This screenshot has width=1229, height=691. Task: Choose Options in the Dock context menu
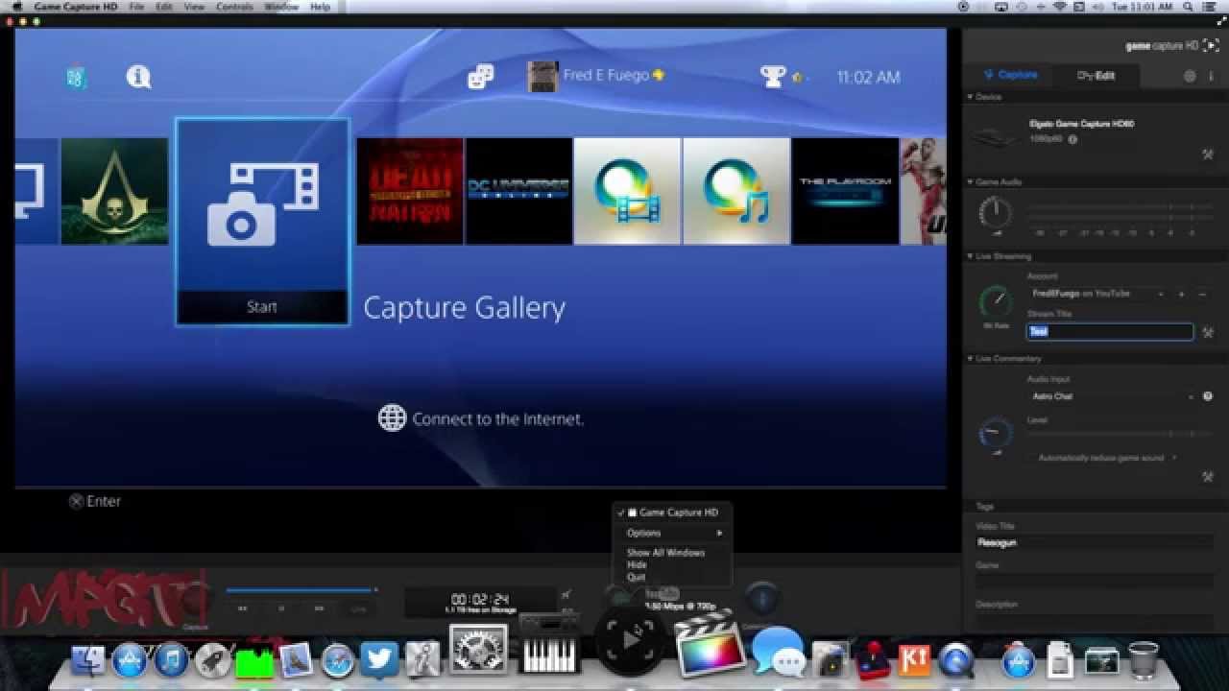(x=672, y=533)
